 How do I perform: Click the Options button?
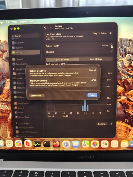pyautogui.click(x=102, y=124)
